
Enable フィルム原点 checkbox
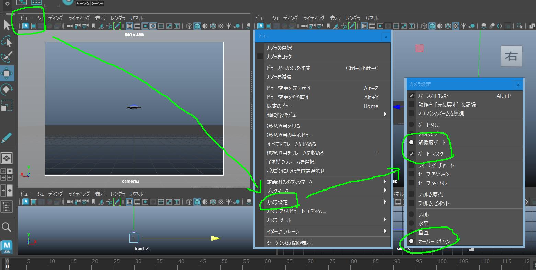[411, 194]
